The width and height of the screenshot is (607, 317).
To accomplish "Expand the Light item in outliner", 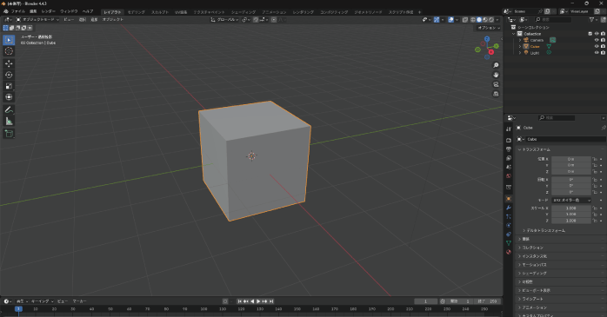I will (x=520, y=53).
